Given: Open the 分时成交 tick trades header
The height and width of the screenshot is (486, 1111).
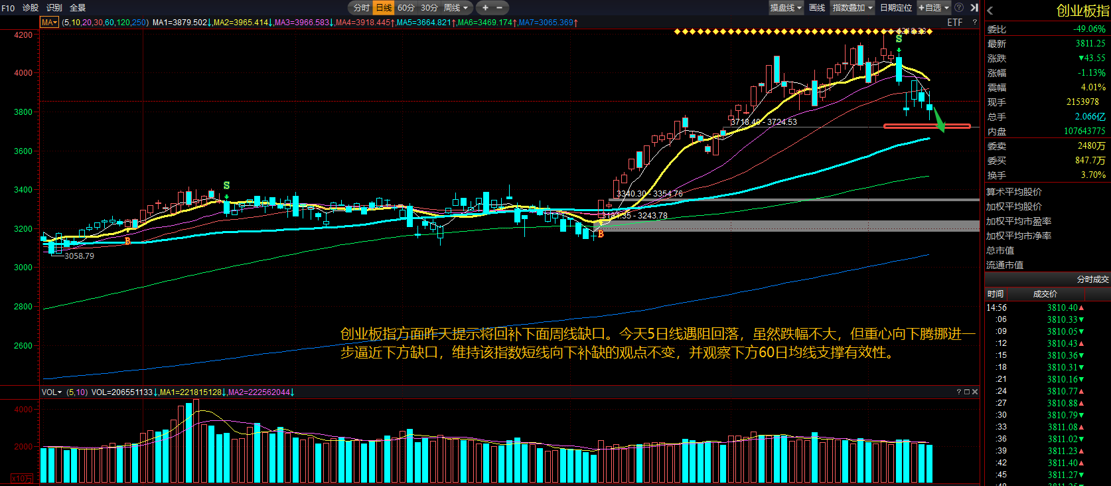Looking at the screenshot, I should pos(1092,280).
